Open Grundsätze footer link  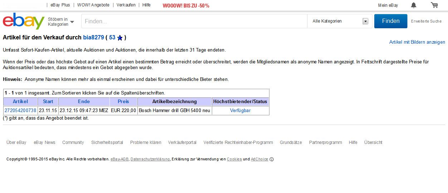(x=291, y=142)
